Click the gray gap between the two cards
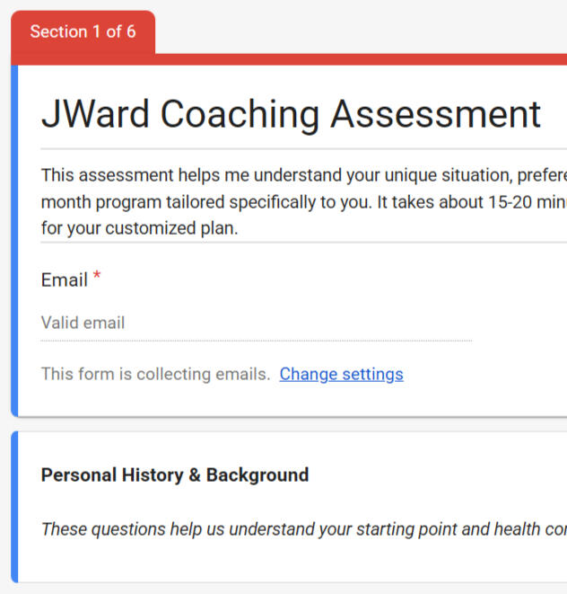This screenshot has width=567, height=594. tap(287, 424)
